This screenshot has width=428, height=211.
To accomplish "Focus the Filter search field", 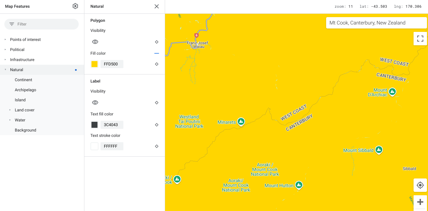I will [41, 24].
